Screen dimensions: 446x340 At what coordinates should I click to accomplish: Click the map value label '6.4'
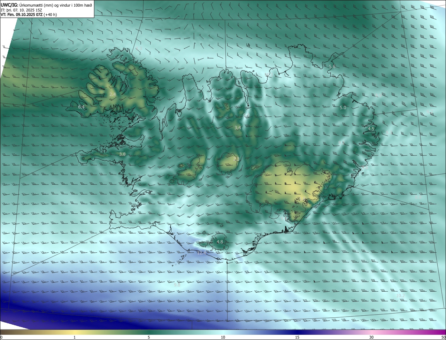pyautogui.click(x=81, y=107)
